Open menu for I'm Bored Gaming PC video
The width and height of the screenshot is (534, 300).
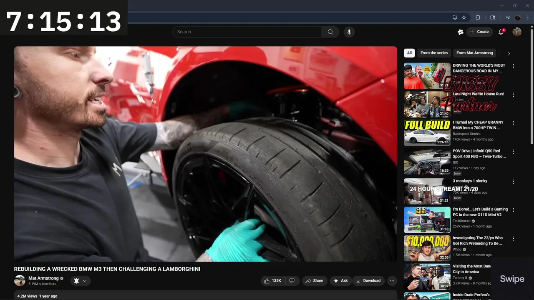coord(513,210)
